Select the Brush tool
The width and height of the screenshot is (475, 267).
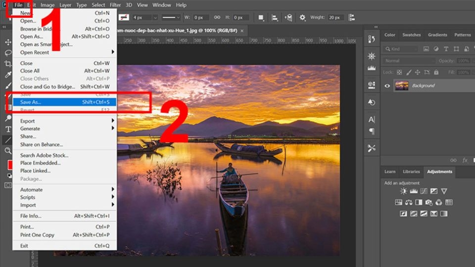pos(8,86)
